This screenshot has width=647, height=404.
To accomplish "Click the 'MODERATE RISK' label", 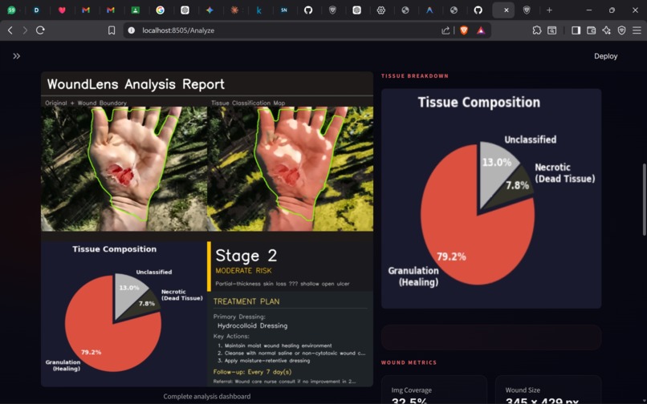I will pyautogui.click(x=243, y=271).
